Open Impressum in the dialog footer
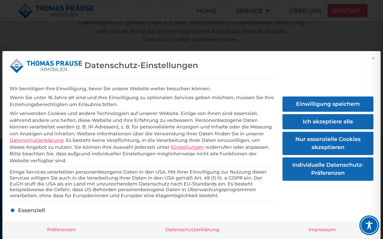The width and height of the screenshot is (383, 239). (322, 230)
